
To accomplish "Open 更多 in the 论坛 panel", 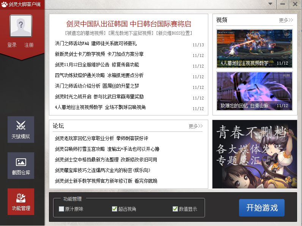I will 195,126.
